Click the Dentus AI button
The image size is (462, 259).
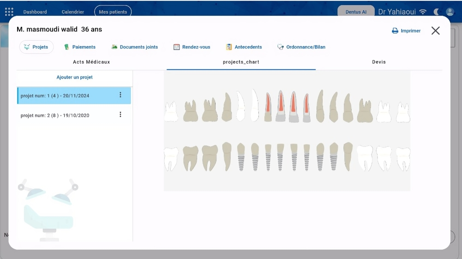(x=356, y=12)
